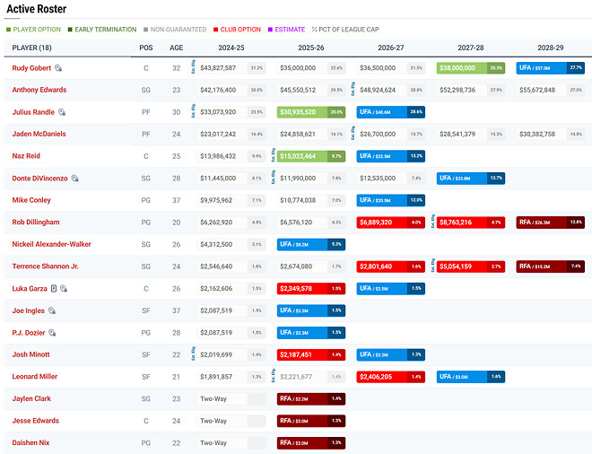Click the icon beside Rudy Gobert's name
The width and height of the screenshot is (592, 454).
[58, 68]
